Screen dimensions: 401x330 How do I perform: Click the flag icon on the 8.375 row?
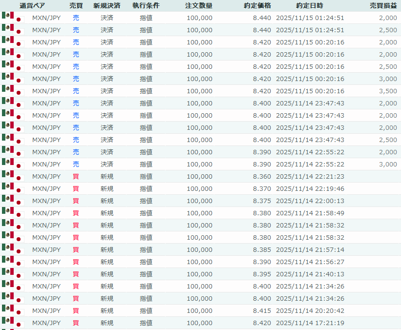click(13, 201)
